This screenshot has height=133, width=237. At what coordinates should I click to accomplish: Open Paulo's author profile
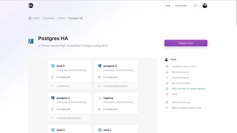click(173, 59)
